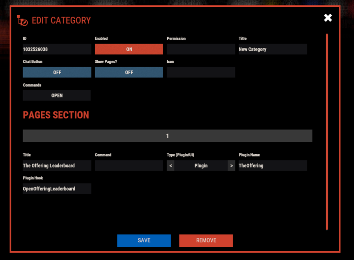Toggle the Chat Button OFF switch
The height and width of the screenshot is (260, 354).
[57, 72]
